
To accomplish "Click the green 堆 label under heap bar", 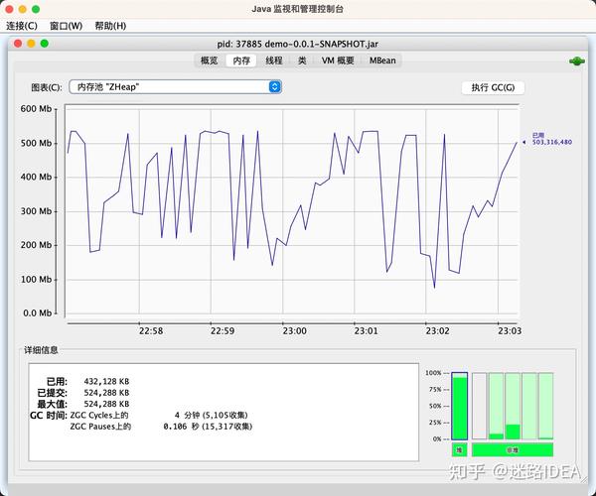I will tap(459, 450).
